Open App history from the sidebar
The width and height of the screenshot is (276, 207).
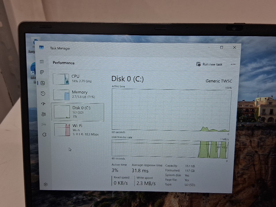43,93
